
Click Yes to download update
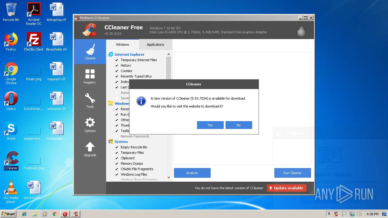pyautogui.click(x=210, y=125)
